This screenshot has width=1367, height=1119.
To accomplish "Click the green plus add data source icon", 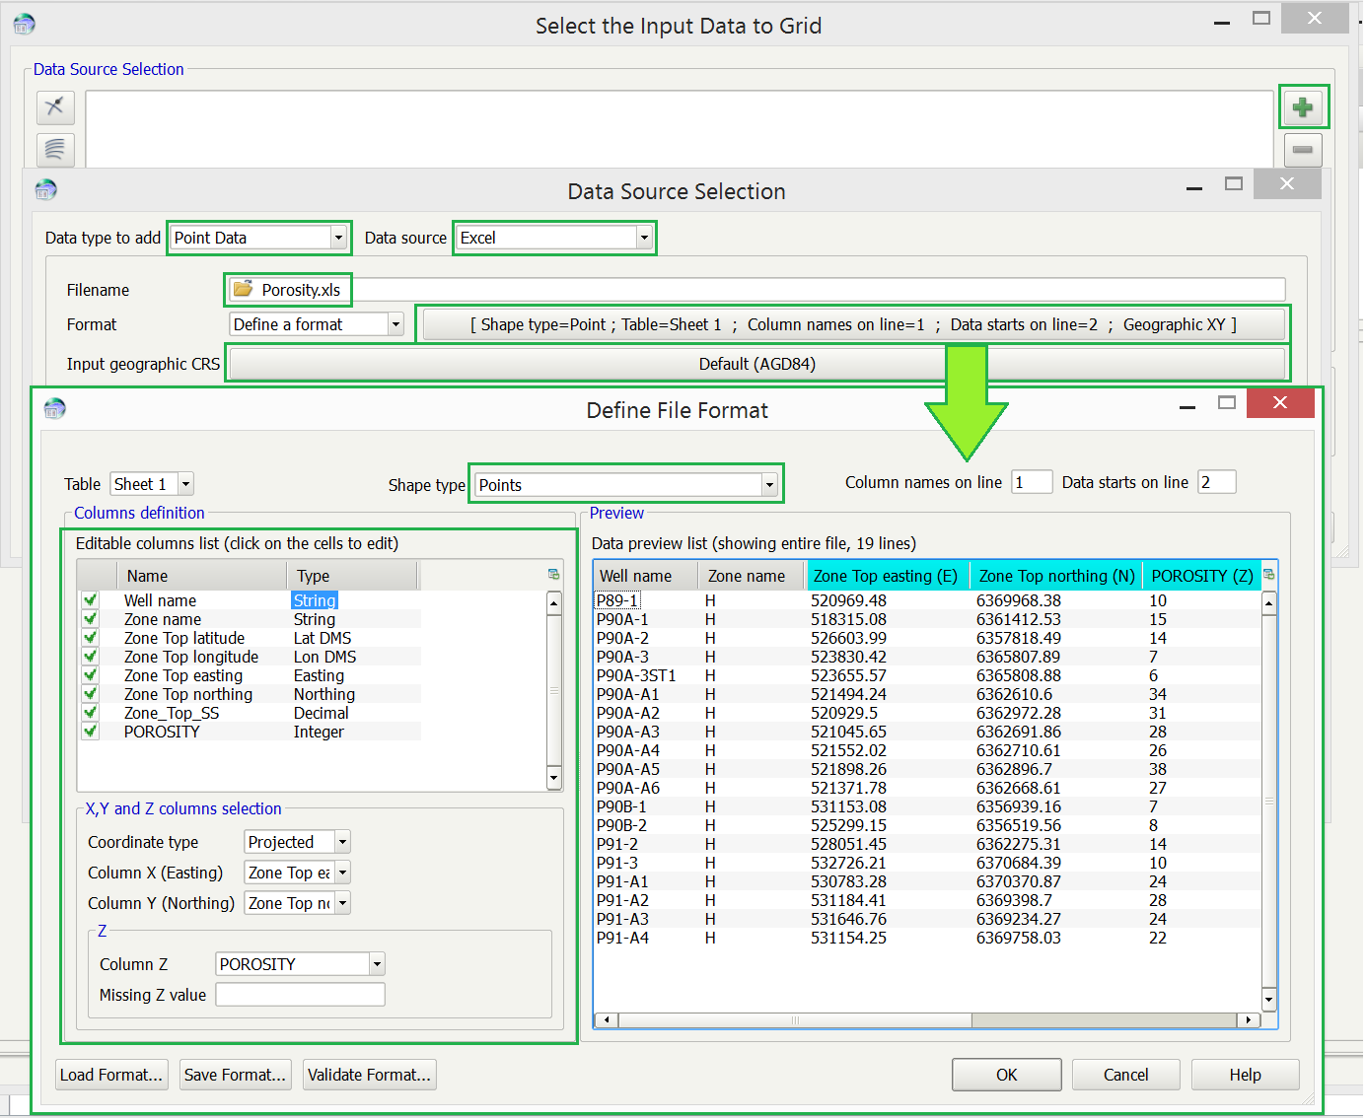I will coord(1303,107).
